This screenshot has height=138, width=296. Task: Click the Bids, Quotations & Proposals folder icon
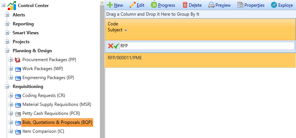pyautogui.click(x=18, y=123)
